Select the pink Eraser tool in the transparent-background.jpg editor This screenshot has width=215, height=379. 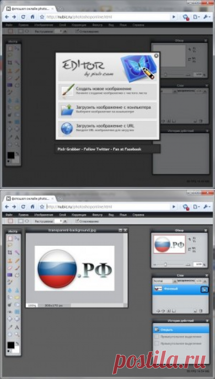(10, 268)
